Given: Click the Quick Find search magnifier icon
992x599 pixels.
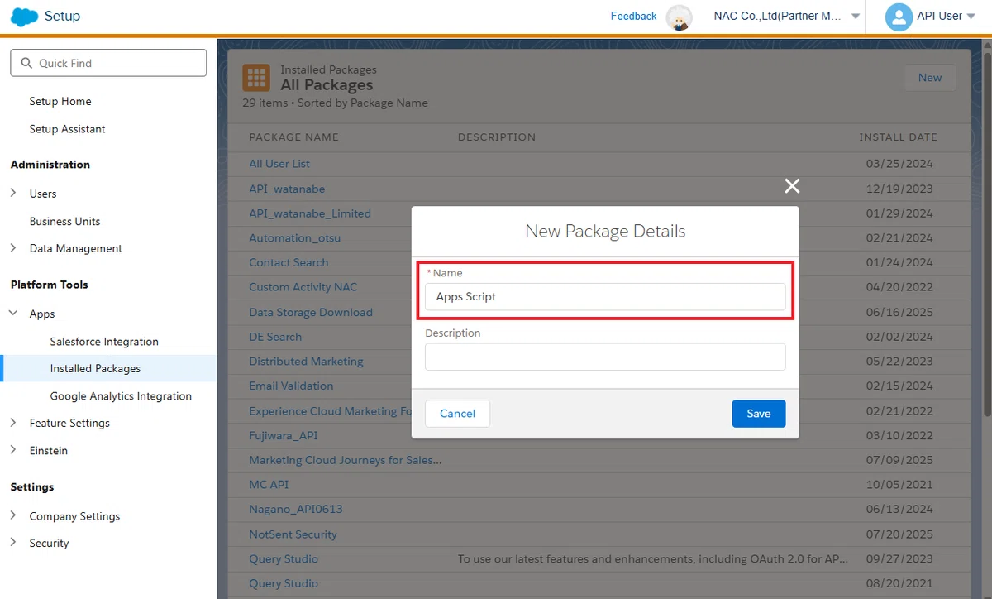Looking at the screenshot, I should (x=26, y=63).
